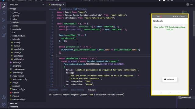Screen dimensions: 195x109
Task: Open the app.json file
Action: click(x=27, y=86)
